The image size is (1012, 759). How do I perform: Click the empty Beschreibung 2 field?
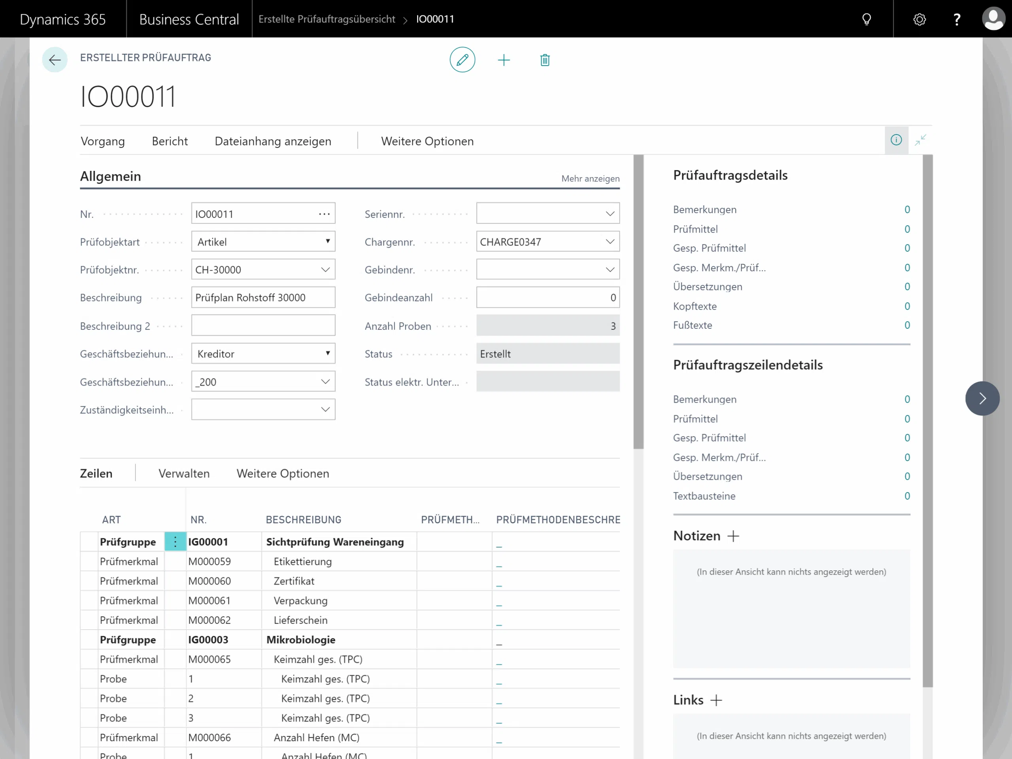[x=263, y=326]
